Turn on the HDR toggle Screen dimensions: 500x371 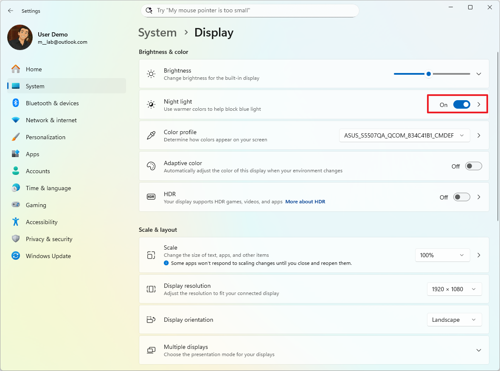(x=461, y=197)
